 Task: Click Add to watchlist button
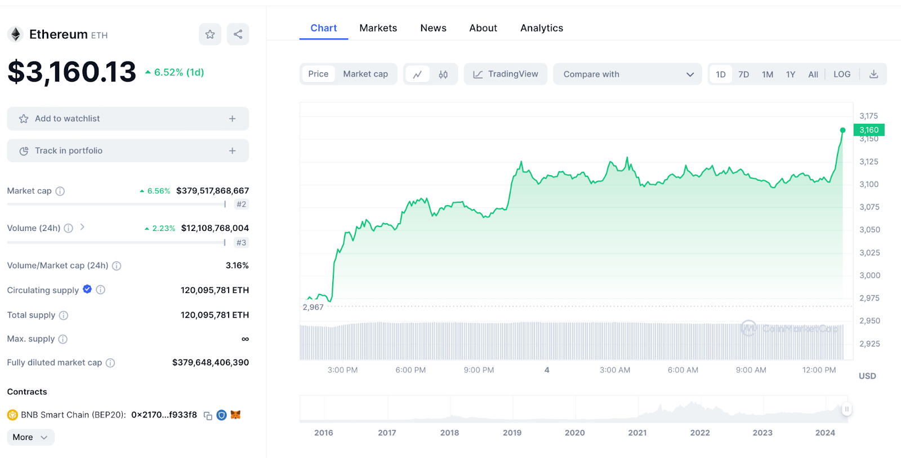[x=128, y=119]
